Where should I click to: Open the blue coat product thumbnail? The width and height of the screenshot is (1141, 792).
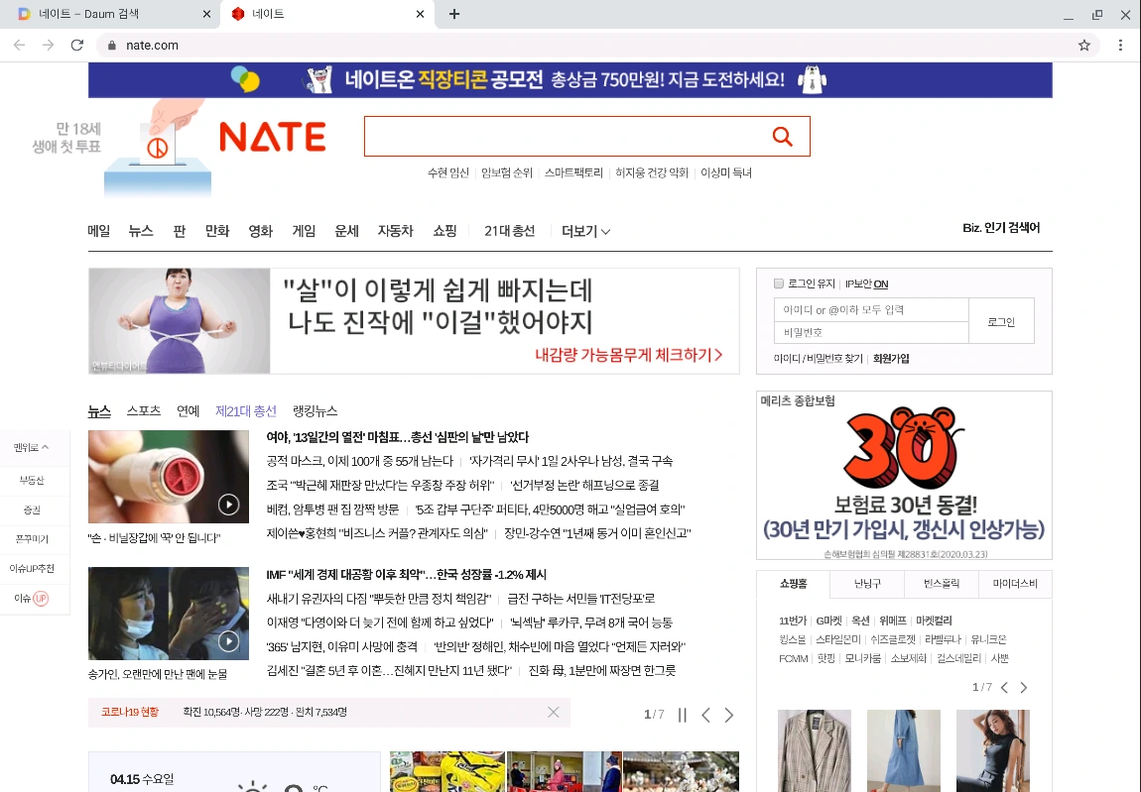pos(904,750)
